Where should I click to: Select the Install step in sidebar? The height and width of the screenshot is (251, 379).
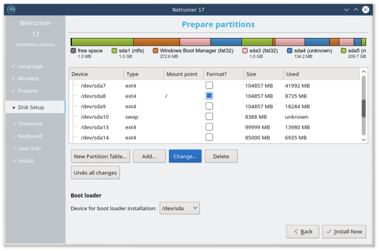click(26, 161)
